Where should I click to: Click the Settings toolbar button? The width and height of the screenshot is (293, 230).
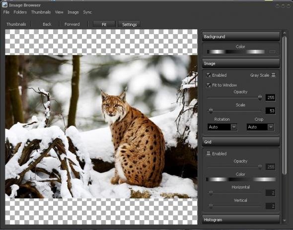[129, 24]
